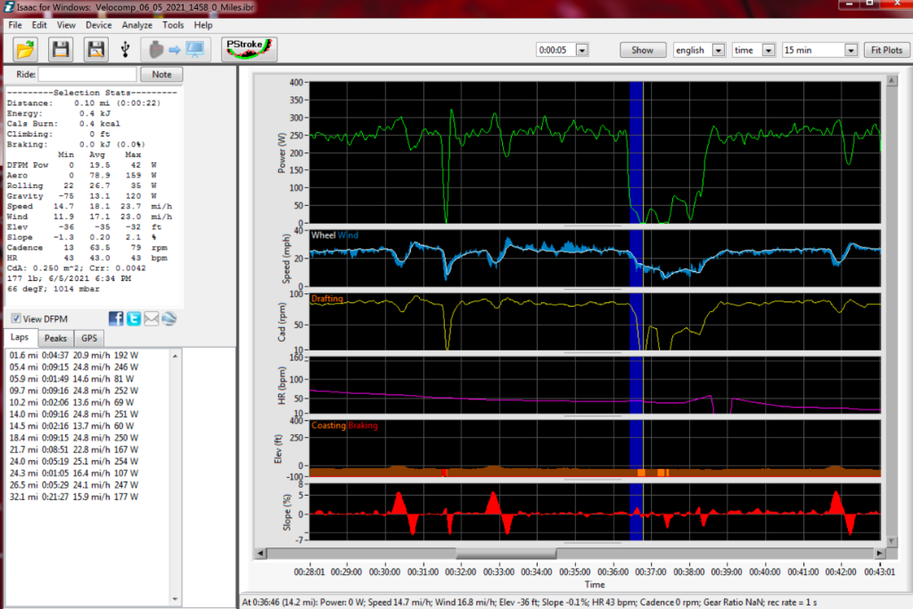Click the Coasting label in elevation plot
Viewport: 913px width, 609px height.
(328, 425)
